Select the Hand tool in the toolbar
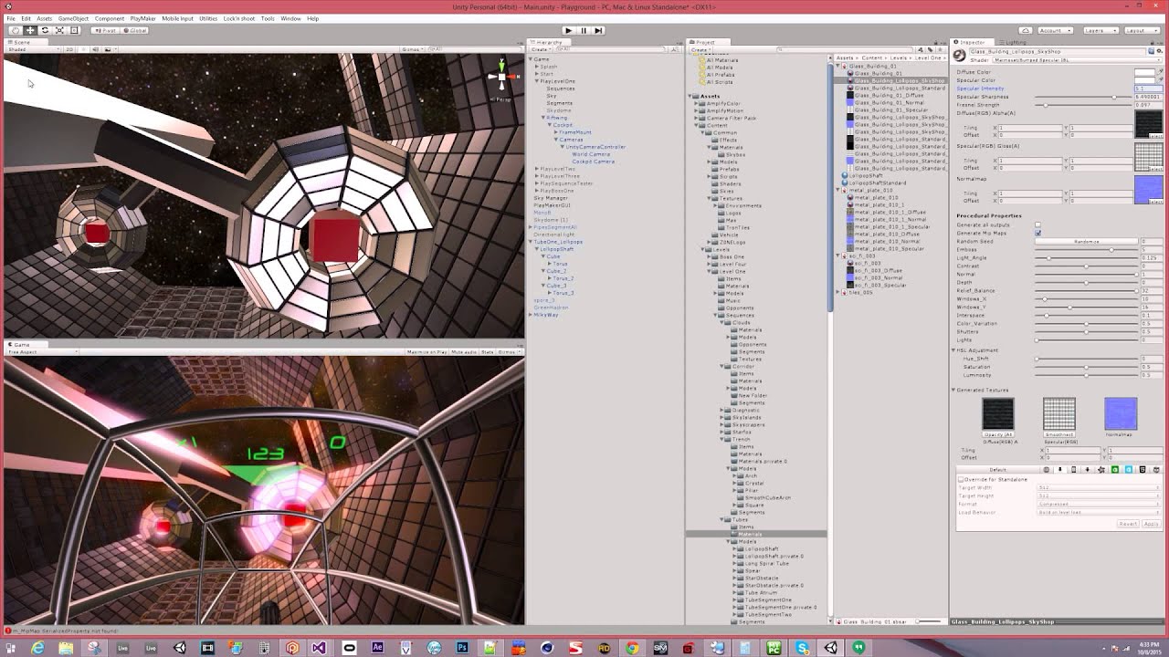This screenshot has width=1169, height=657. click(x=16, y=29)
